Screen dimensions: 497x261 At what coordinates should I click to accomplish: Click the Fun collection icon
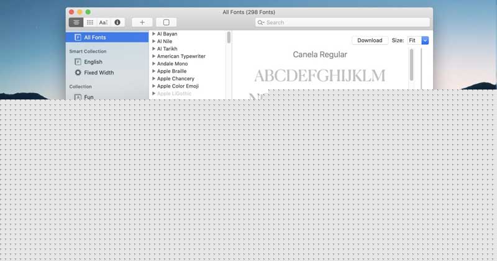[78, 97]
